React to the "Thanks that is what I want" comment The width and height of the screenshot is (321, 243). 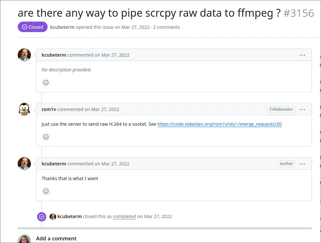pos(46,191)
